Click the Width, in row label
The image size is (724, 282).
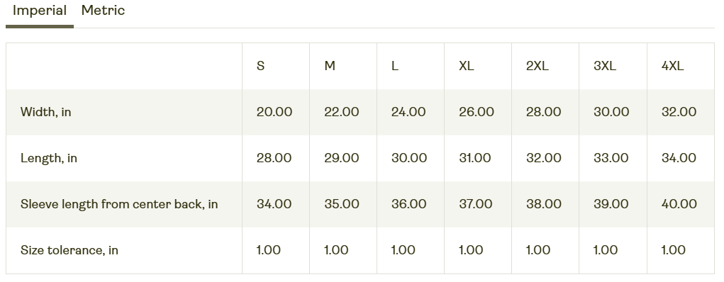[x=45, y=112]
